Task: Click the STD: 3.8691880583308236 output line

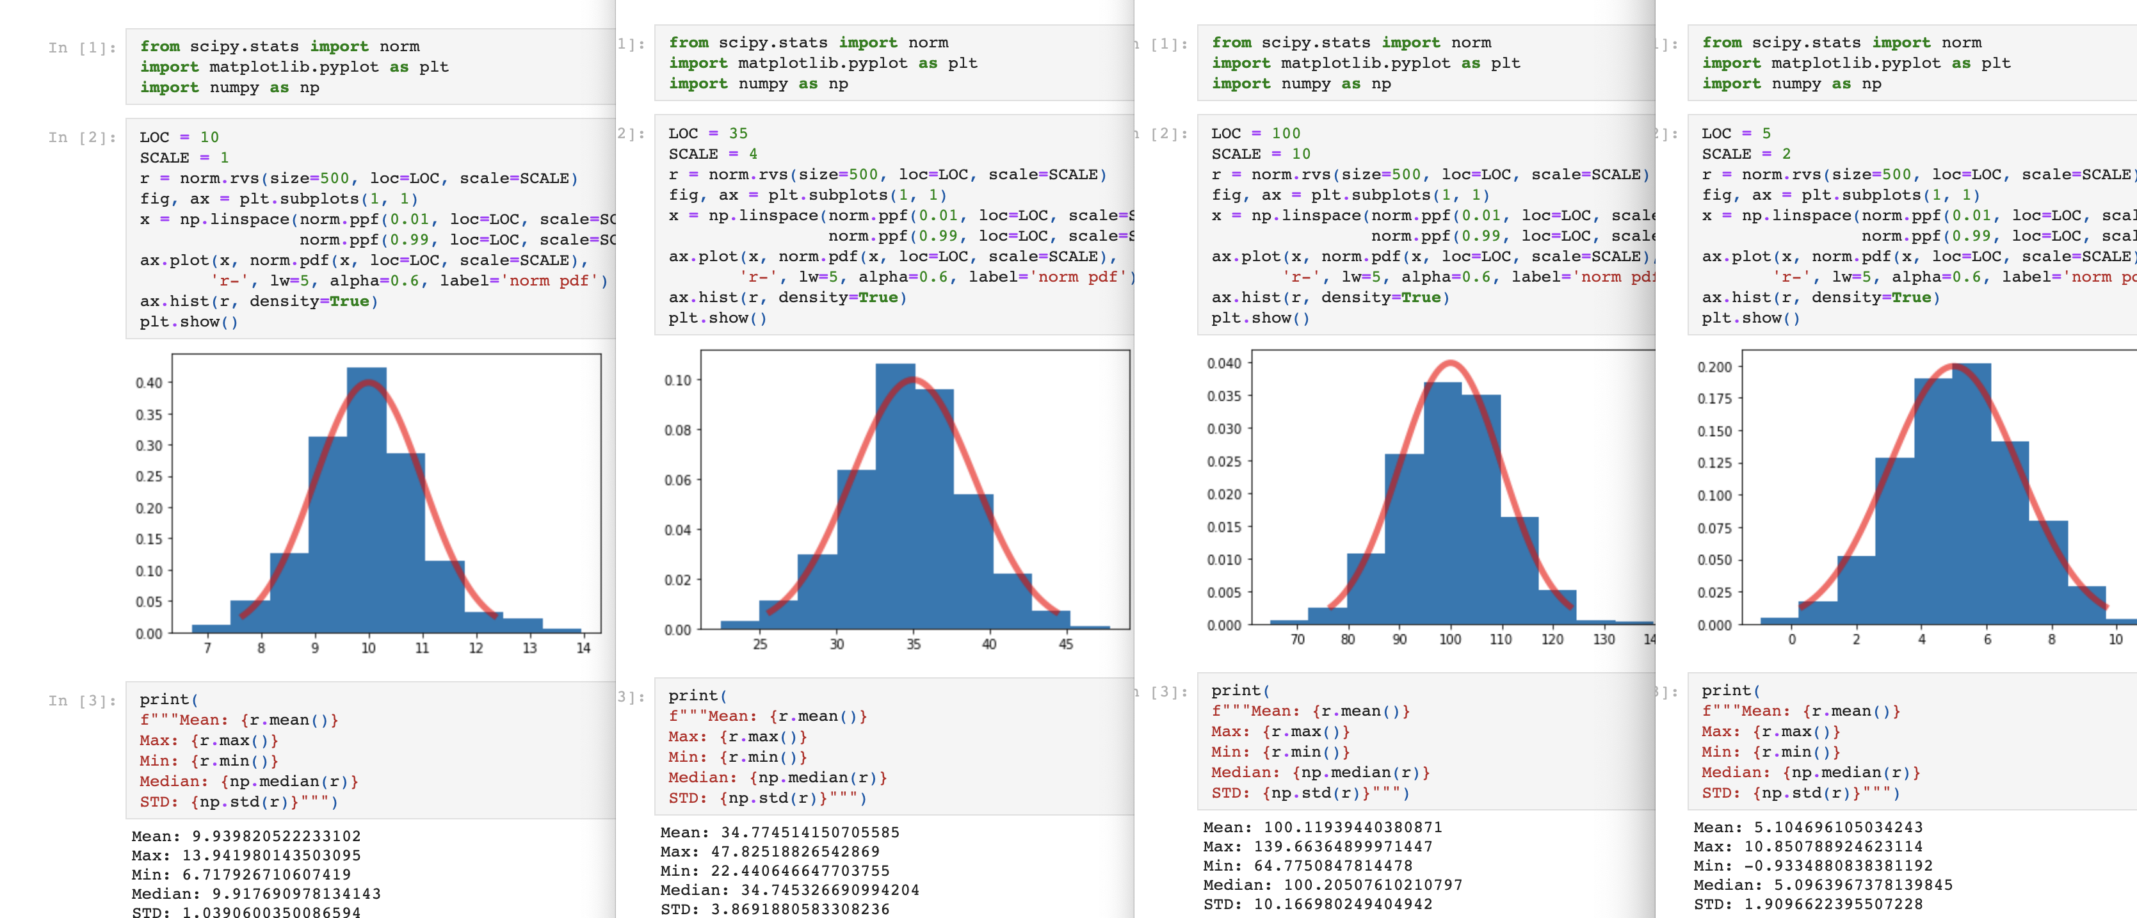Action: (x=774, y=909)
